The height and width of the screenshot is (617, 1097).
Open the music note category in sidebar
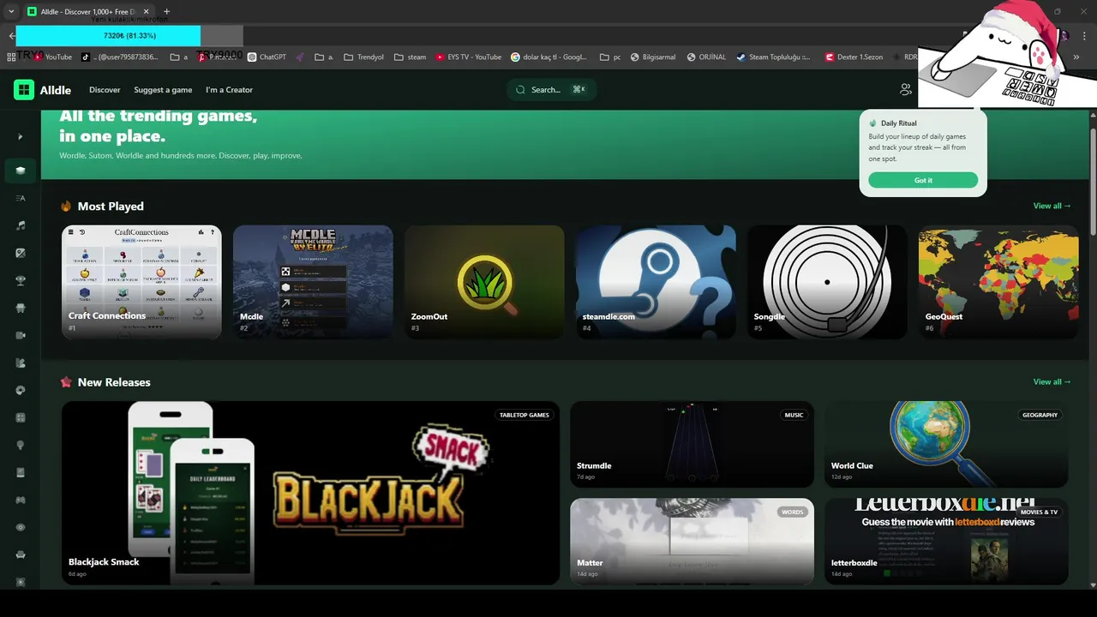point(21,225)
